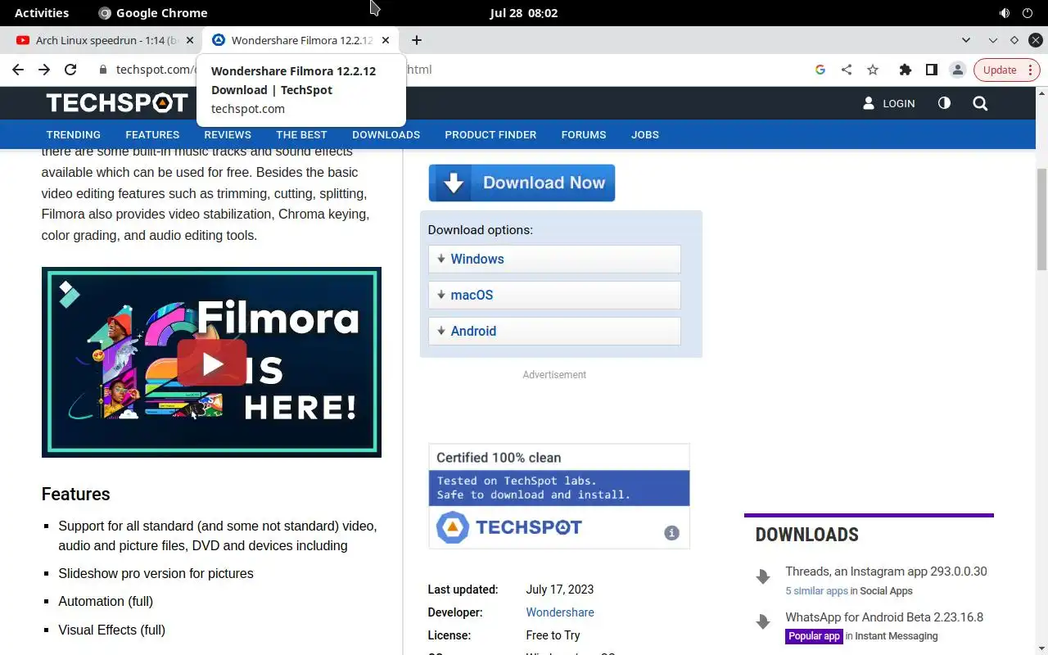Open the REVIEWS menu
1048x655 pixels.
[228, 134]
